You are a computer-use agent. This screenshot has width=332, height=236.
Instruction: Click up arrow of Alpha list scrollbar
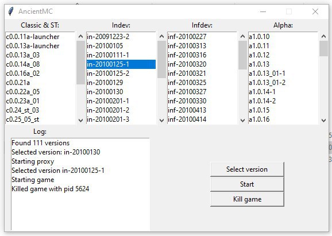[x=323, y=36]
